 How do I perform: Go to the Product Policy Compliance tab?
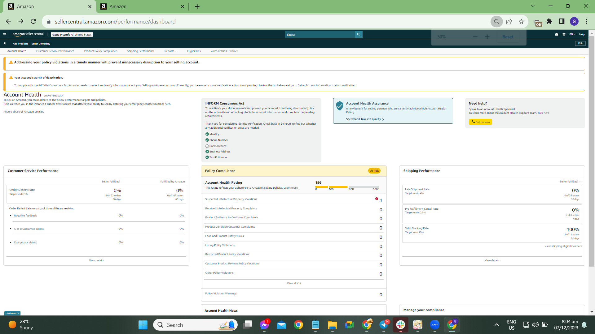coord(100,51)
